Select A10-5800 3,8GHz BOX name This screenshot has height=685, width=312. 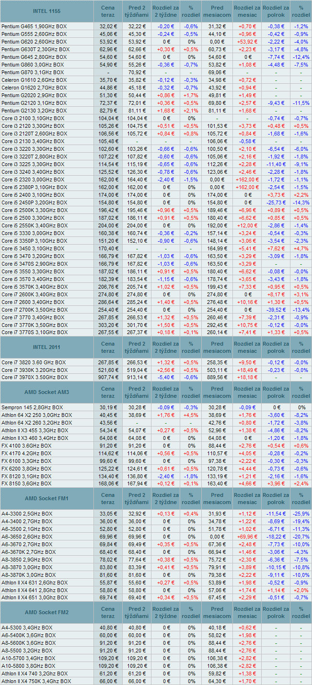(x=28, y=666)
